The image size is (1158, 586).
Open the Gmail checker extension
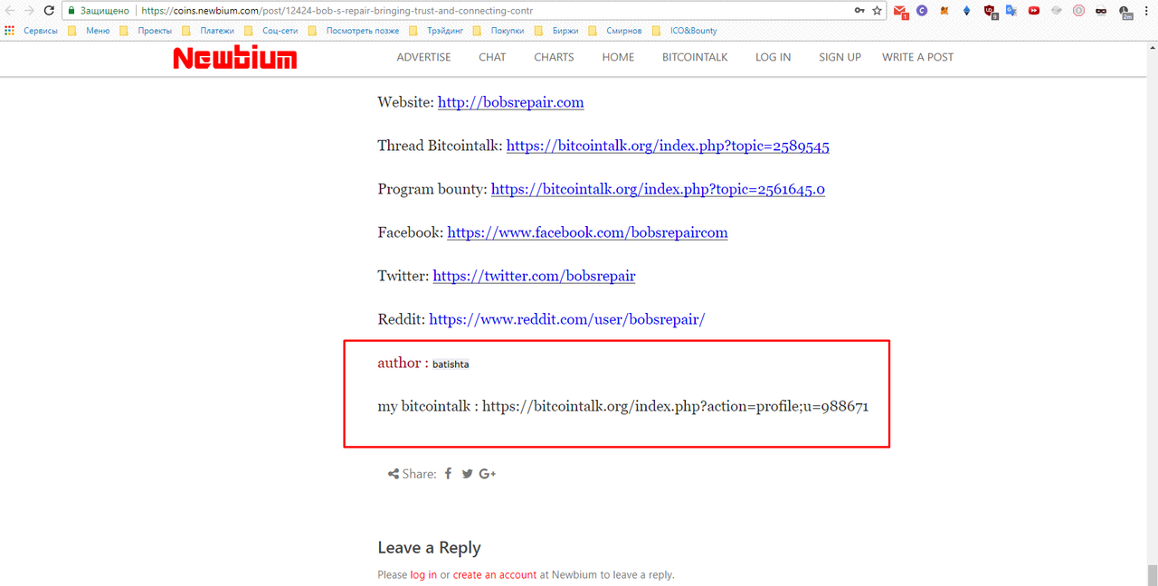(900, 11)
